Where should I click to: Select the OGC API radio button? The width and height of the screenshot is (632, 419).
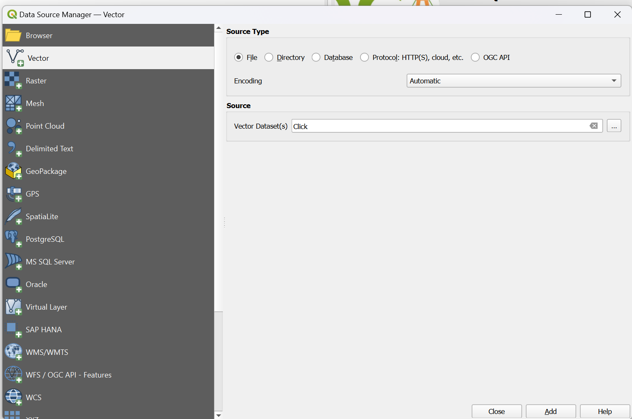click(475, 57)
